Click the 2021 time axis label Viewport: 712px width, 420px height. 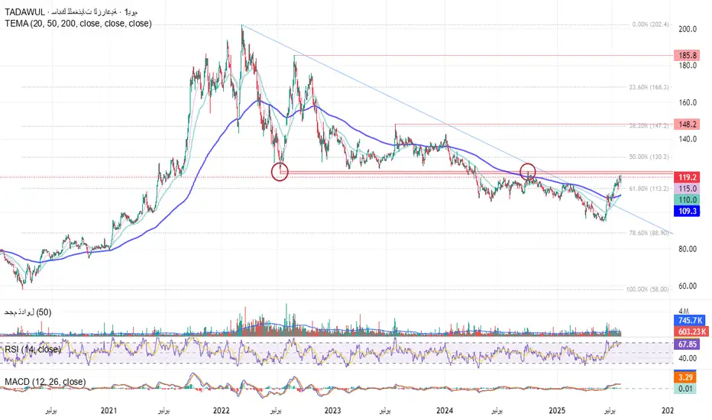108,411
